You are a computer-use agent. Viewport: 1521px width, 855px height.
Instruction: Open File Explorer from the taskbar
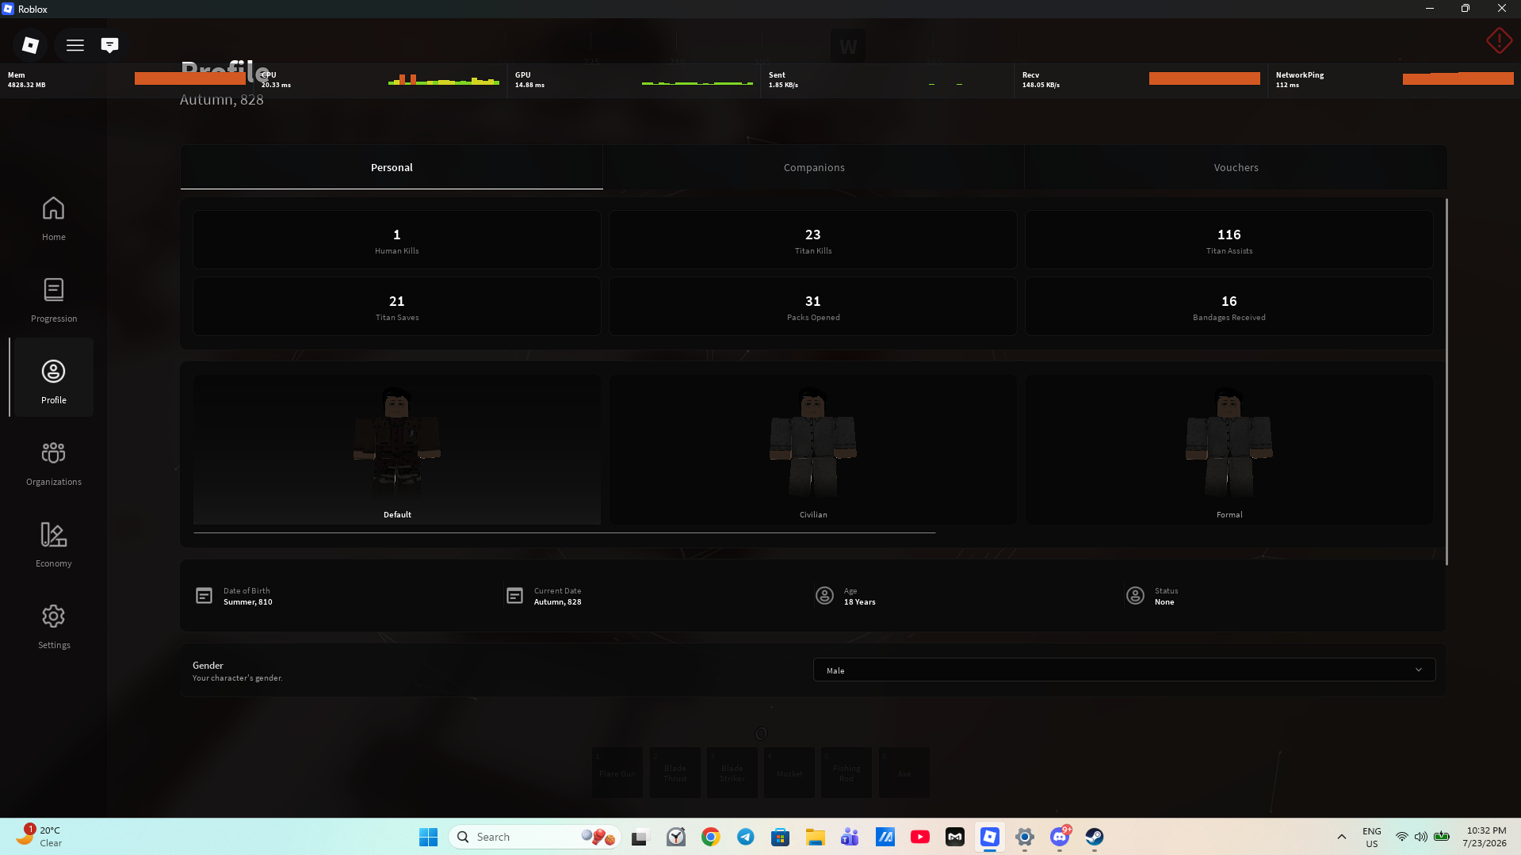(x=816, y=837)
